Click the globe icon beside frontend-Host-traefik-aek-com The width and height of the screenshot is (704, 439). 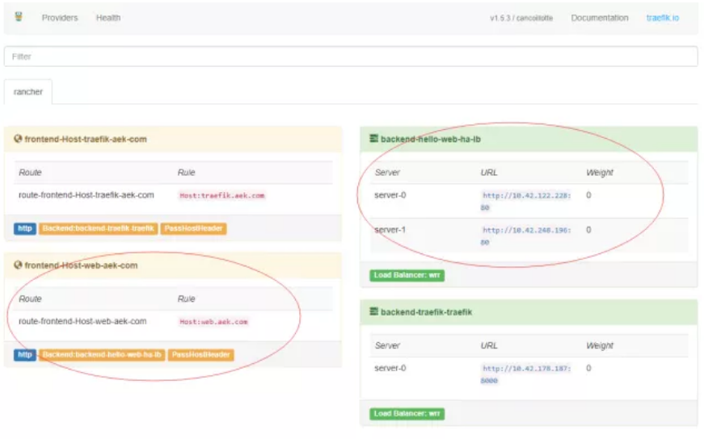tap(18, 139)
